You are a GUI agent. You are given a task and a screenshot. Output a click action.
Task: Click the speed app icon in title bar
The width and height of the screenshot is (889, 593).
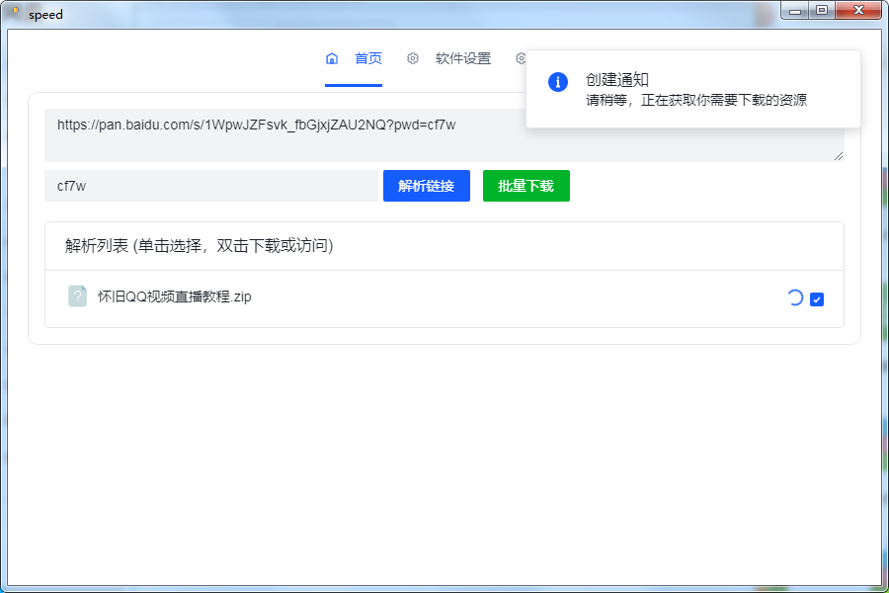coord(15,14)
